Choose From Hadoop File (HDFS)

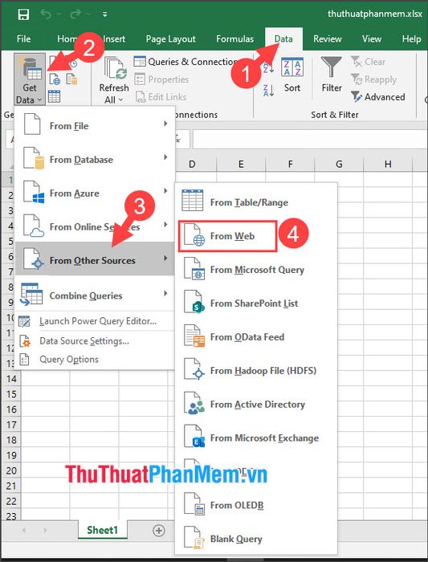pos(256,371)
